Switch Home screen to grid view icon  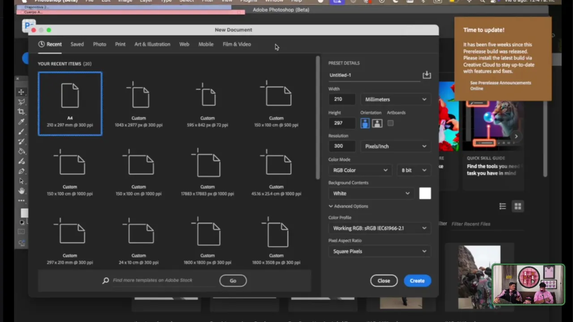[518, 206]
